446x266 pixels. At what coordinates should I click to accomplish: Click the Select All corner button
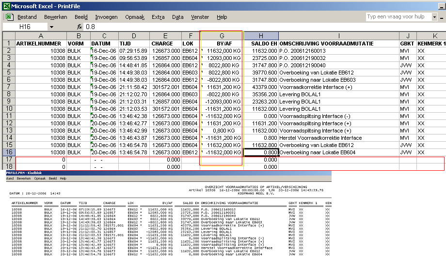click(9, 36)
